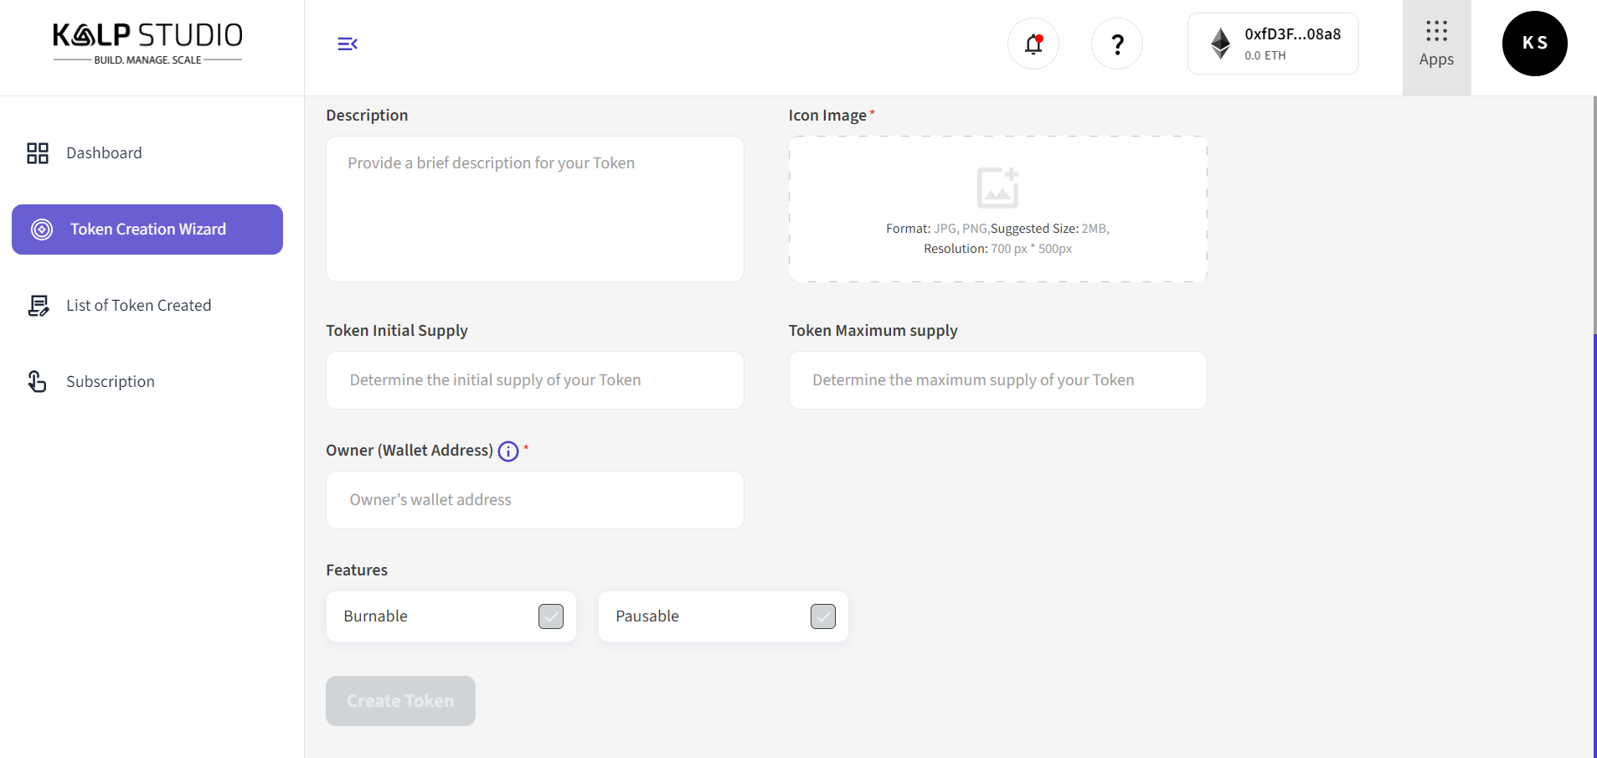Click the Kalp Studio logo
Screen dimensions: 1597x758
(x=147, y=44)
